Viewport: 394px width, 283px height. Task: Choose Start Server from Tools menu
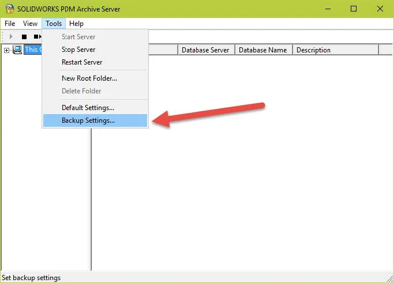[x=95, y=37]
